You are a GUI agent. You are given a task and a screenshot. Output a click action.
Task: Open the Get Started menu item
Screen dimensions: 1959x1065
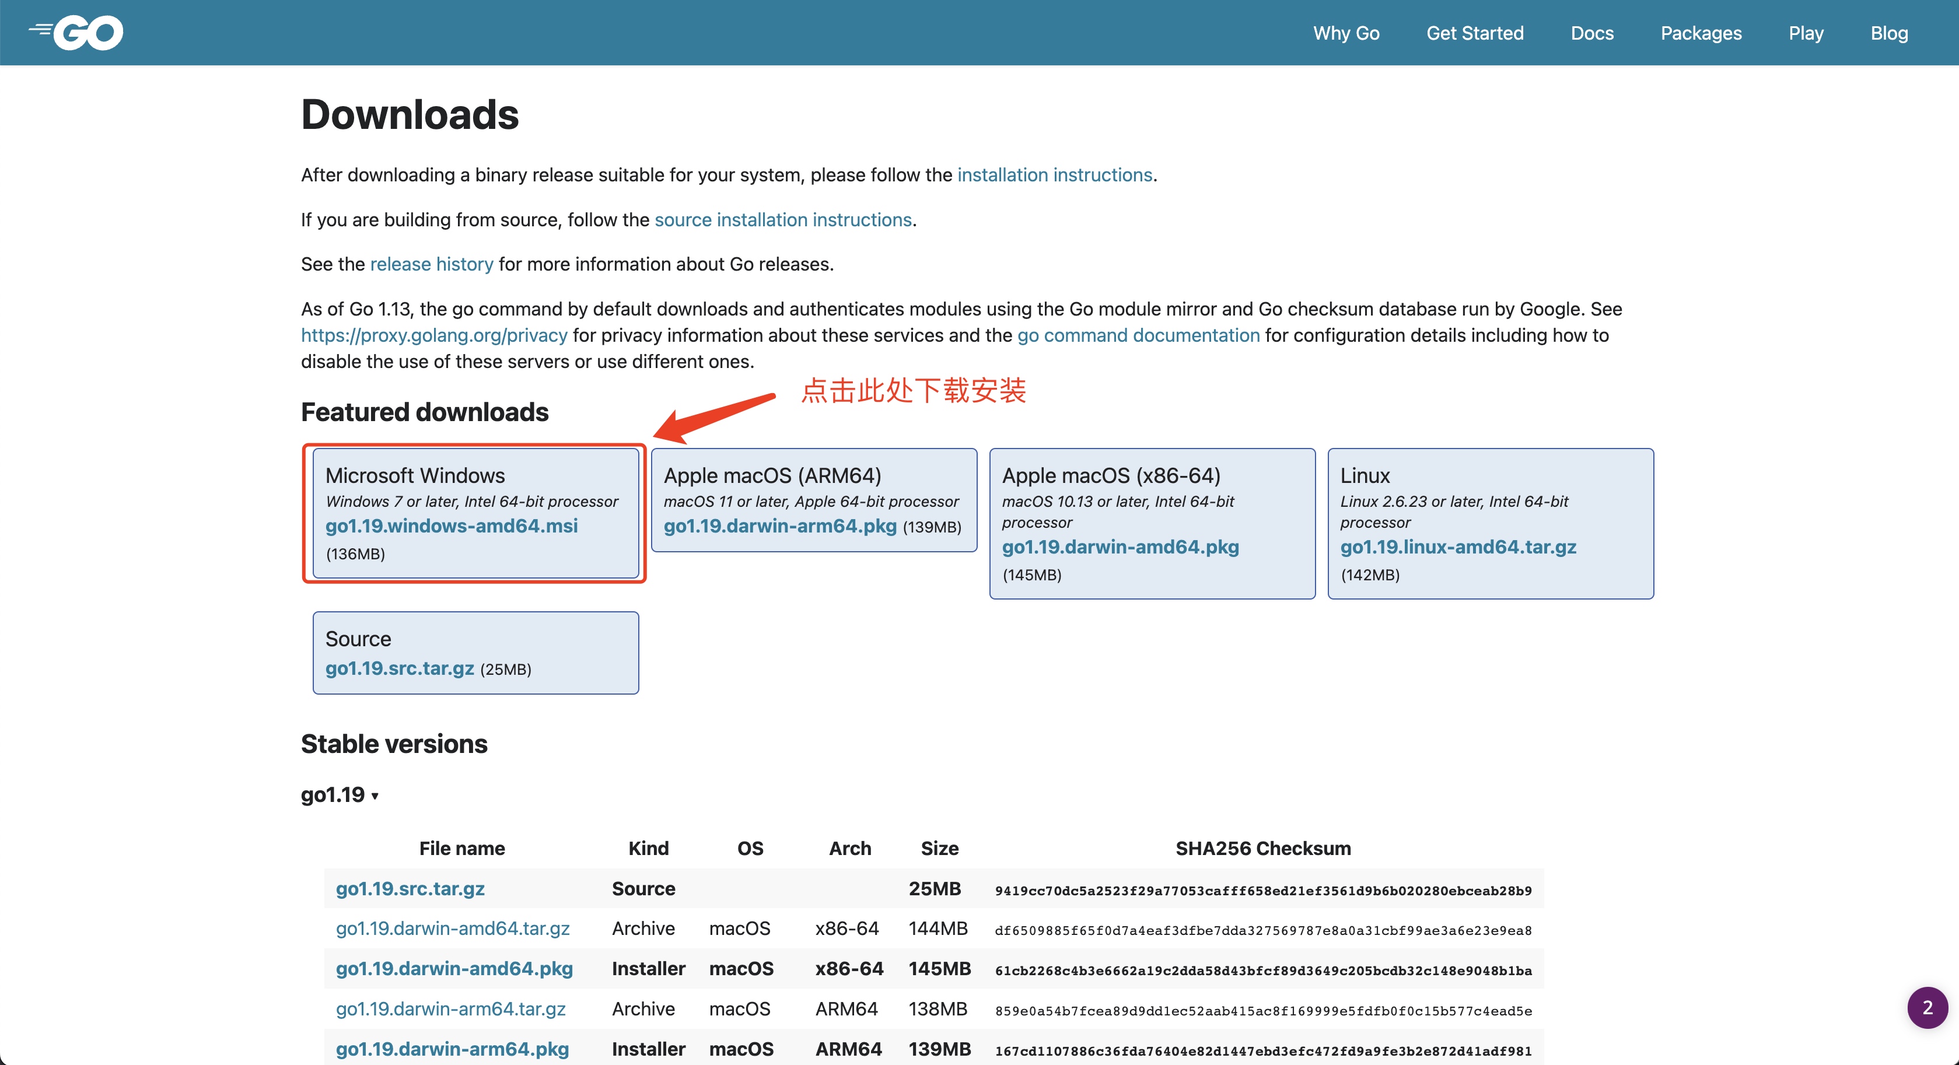1475,33
